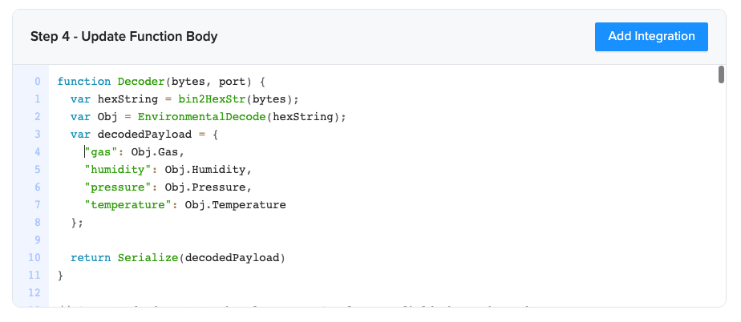Click the "gas" key string

point(101,152)
